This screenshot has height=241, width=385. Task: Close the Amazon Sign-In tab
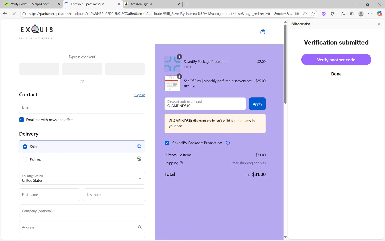tap(179, 4)
